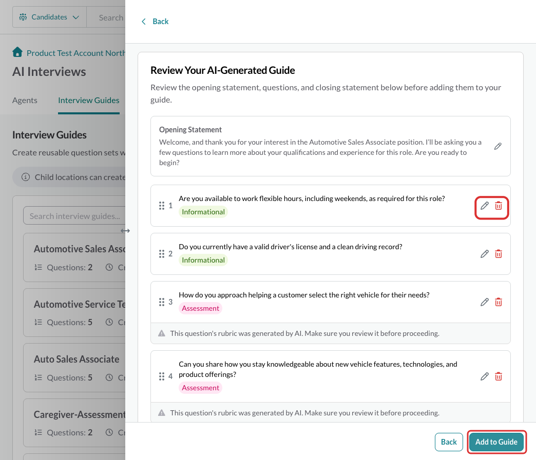Grab the drag handle of question 4
The height and width of the screenshot is (460, 536).
[x=162, y=376]
